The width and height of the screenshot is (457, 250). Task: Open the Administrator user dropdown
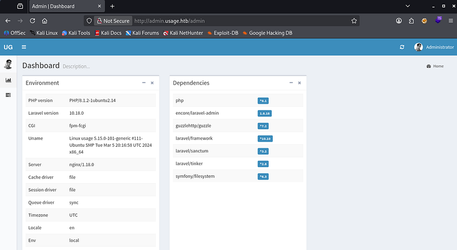pos(434,47)
